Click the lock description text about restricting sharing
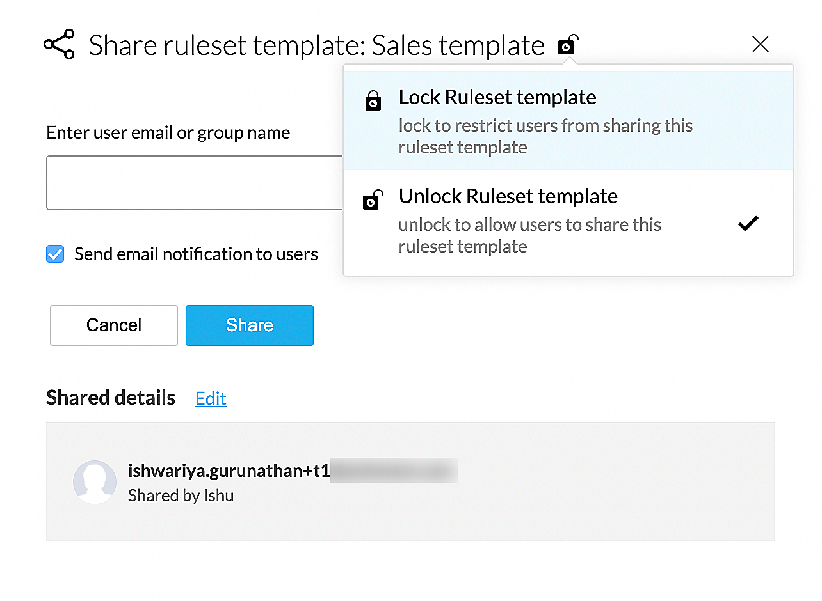This screenshot has height=601, width=822. coord(545,136)
